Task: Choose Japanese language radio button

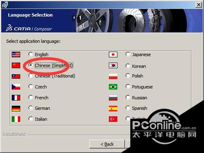Action: pos(128,54)
